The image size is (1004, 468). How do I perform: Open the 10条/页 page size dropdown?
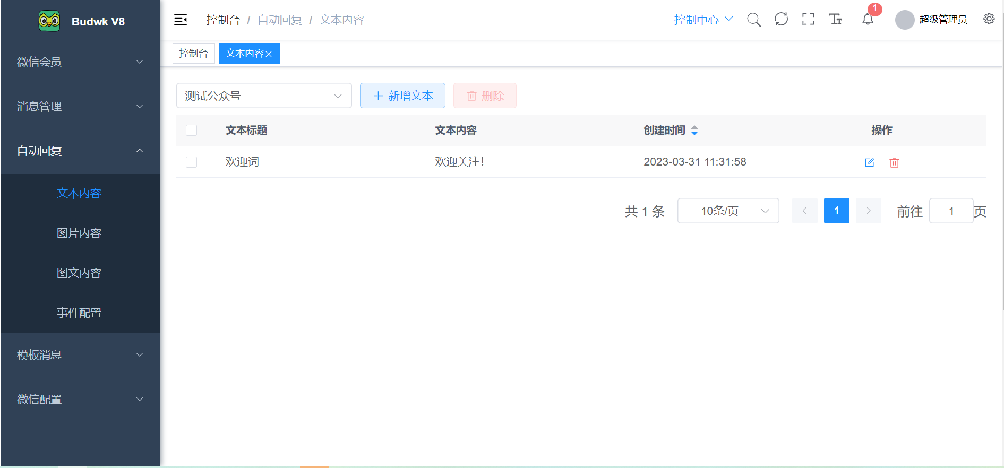pos(728,211)
